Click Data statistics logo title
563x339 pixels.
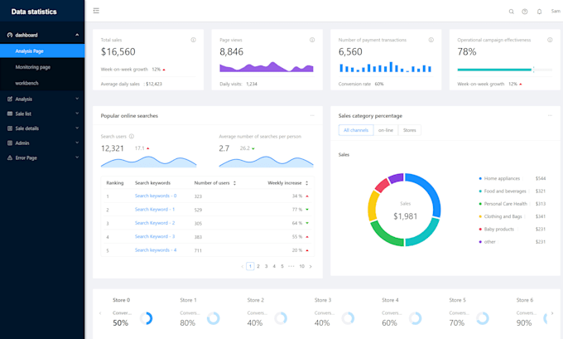[x=34, y=12]
